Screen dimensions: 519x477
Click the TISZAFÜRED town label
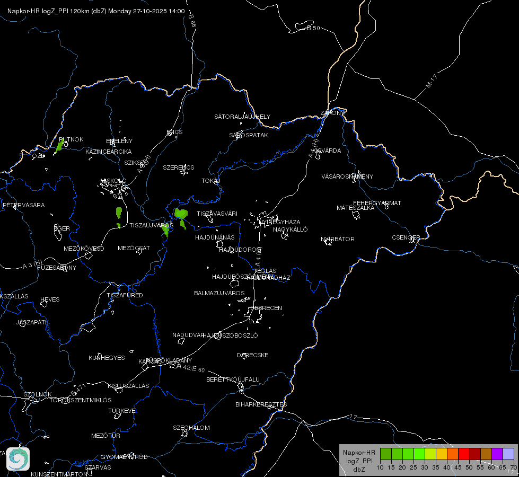coord(125,295)
